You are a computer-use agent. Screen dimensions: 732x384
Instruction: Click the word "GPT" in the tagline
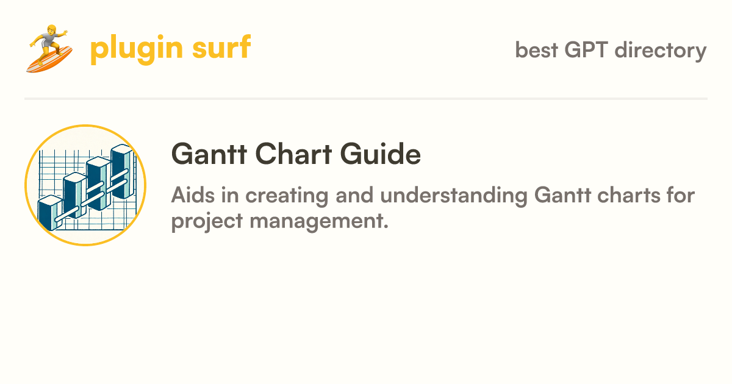pos(587,49)
